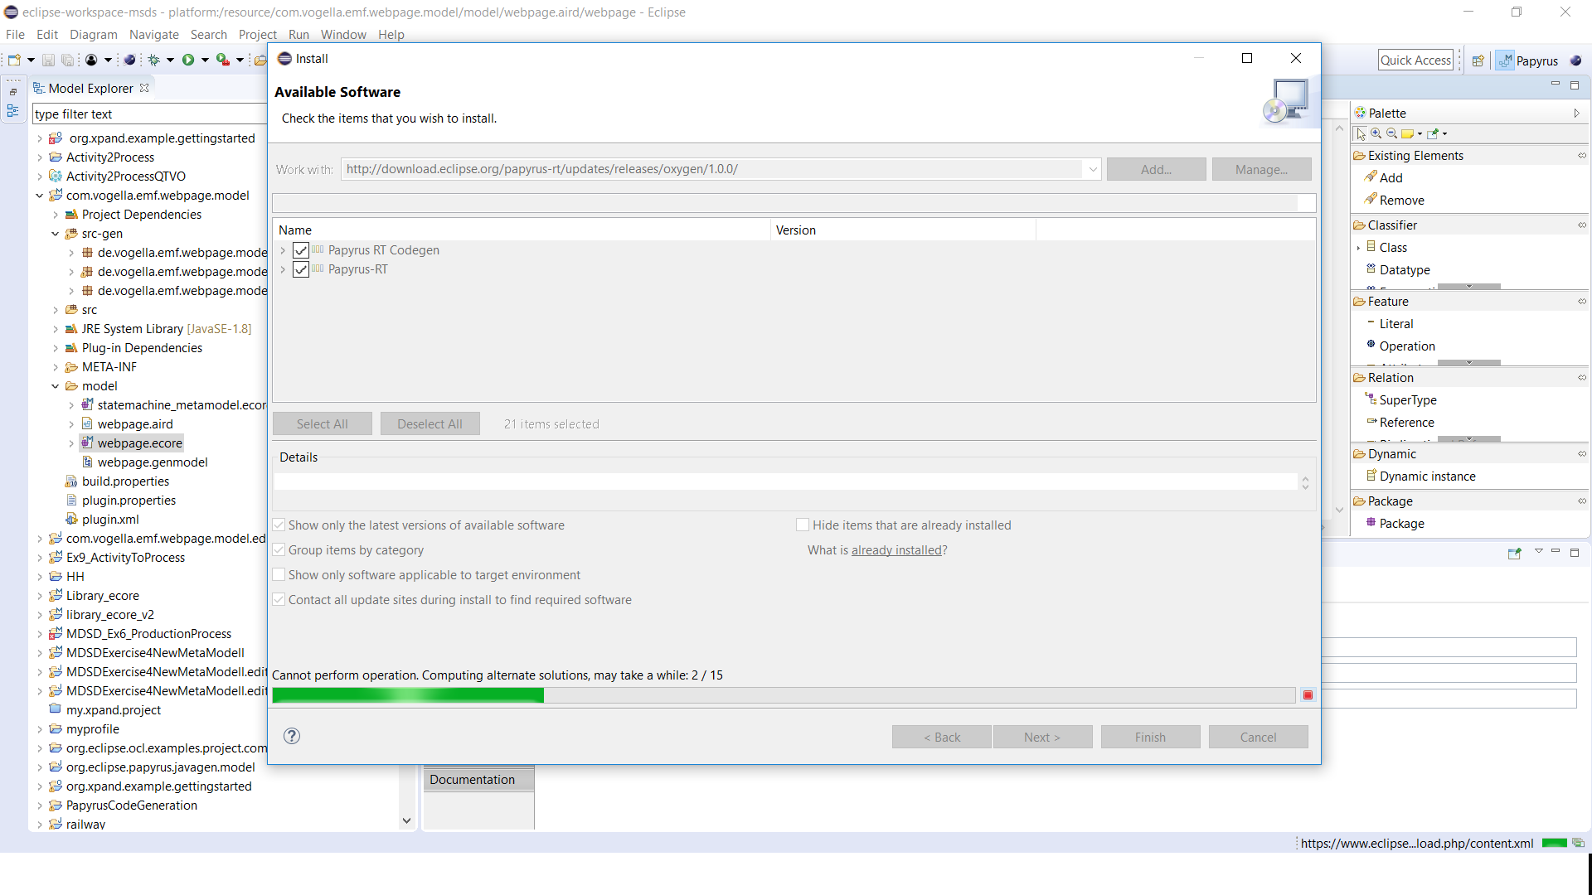Switch to the Papyrus perspective icon
The image size is (1592, 895).
point(1528,60)
